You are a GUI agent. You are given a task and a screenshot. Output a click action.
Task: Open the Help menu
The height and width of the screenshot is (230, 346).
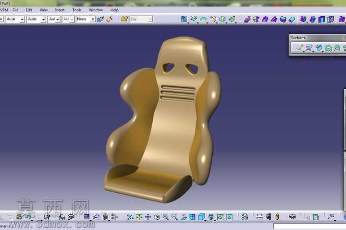(x=115, y=10)
